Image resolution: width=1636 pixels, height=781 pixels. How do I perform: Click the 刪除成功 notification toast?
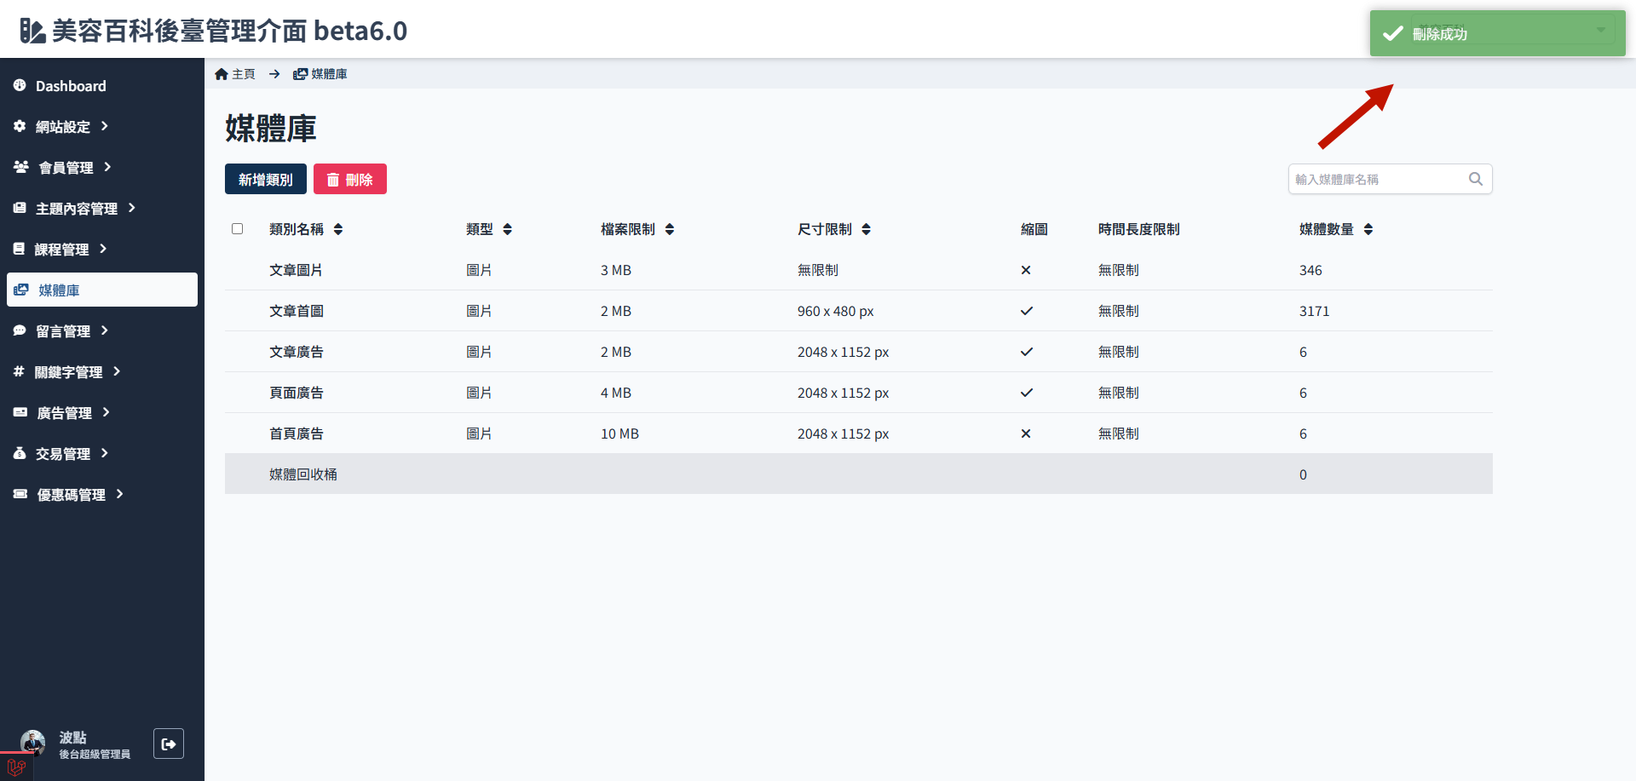point(1498,33)
